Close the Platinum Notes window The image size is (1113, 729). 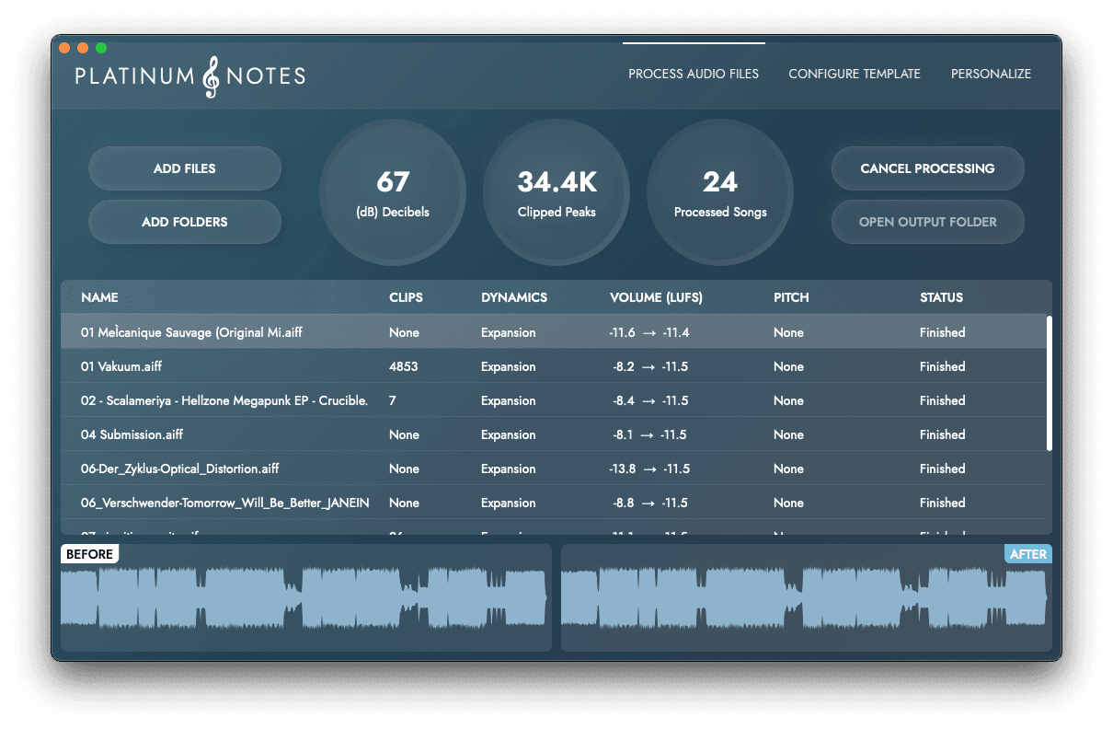point(64,48)
